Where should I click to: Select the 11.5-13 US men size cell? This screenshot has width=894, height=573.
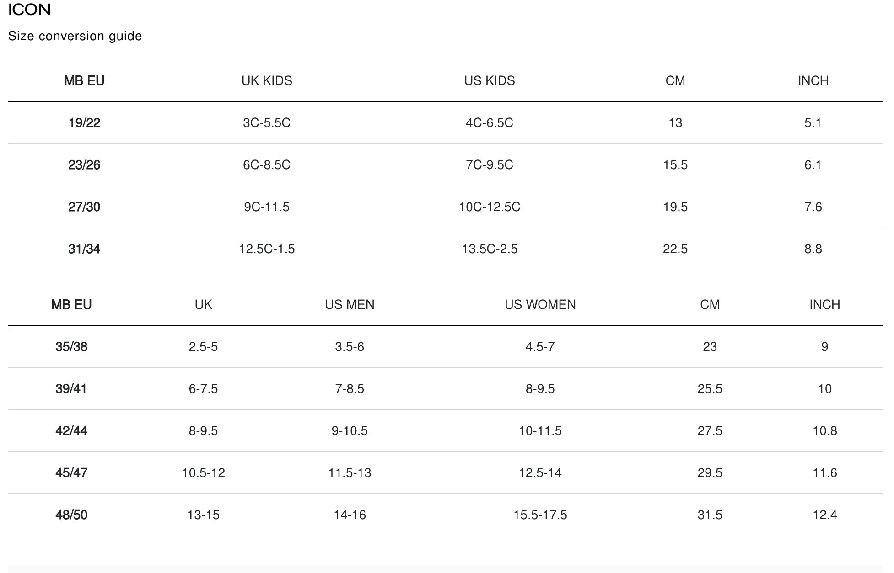(350, 473)
